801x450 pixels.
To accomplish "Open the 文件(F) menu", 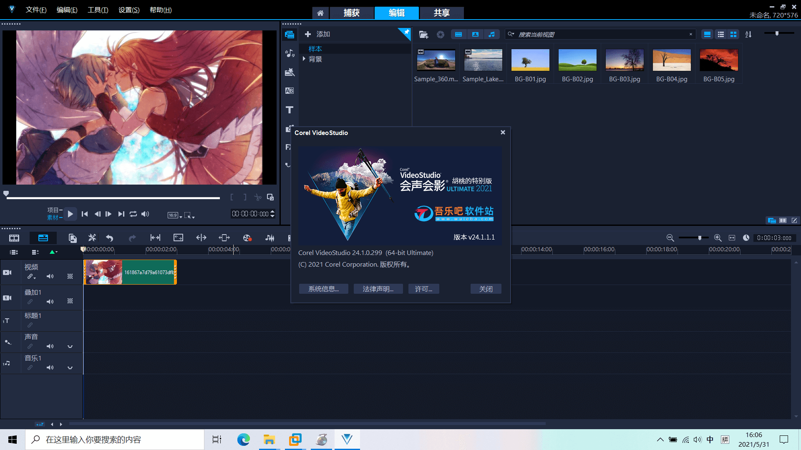I will (36, 10).
